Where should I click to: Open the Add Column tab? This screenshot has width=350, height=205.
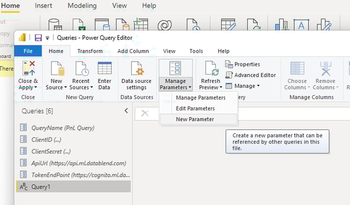(133, 51)
